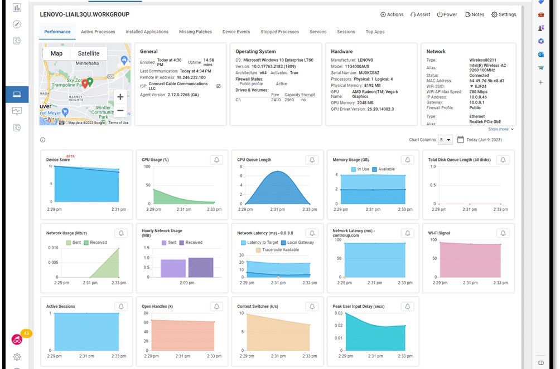Click the plus icon in browser sidebar
This screenshot has height=369, width=560.
[541, 82]
